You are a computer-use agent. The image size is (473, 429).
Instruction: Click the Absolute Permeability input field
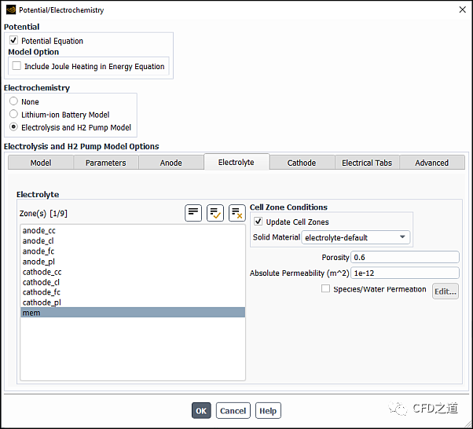(405, 273)
